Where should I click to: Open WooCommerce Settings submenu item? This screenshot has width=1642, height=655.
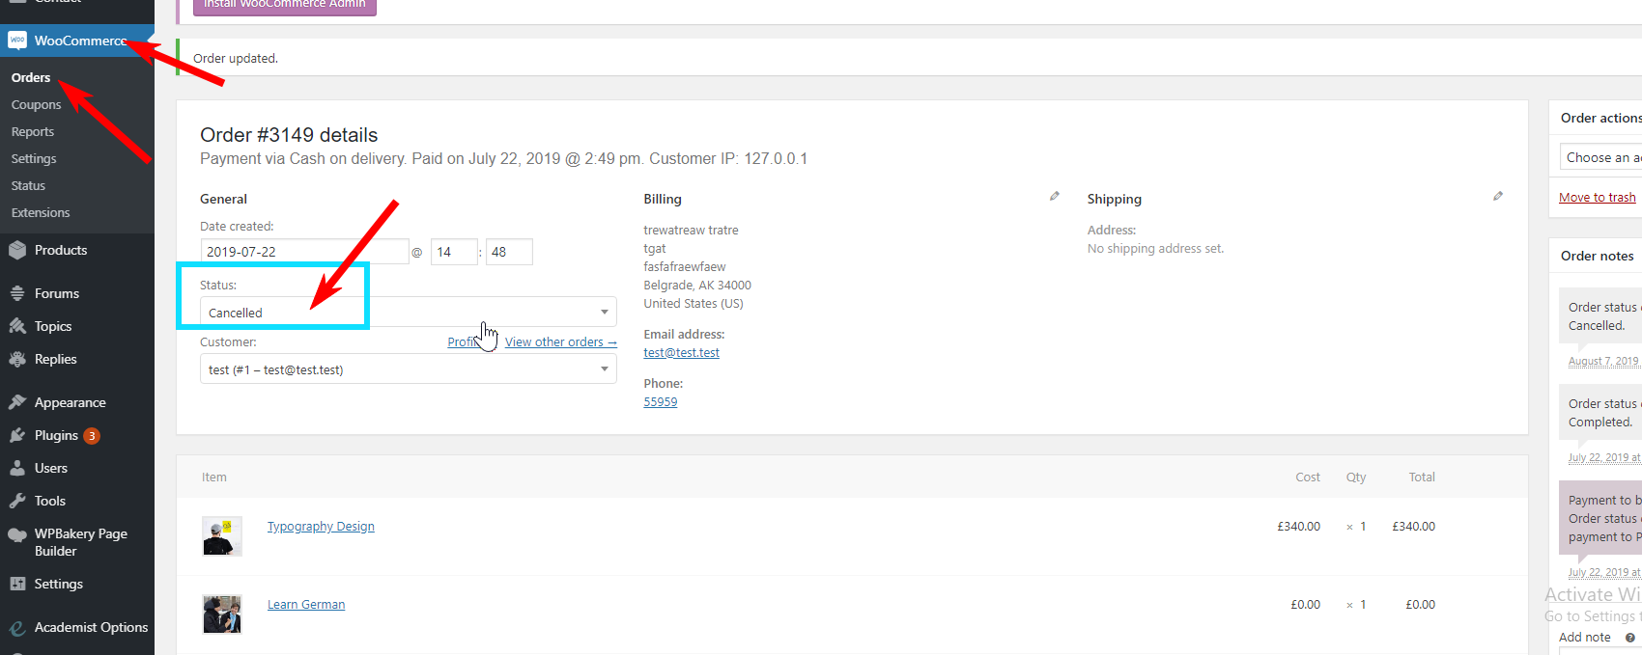pyautogui.click(x=34, y=158)
